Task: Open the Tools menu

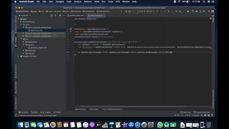Action: (111, 1)
